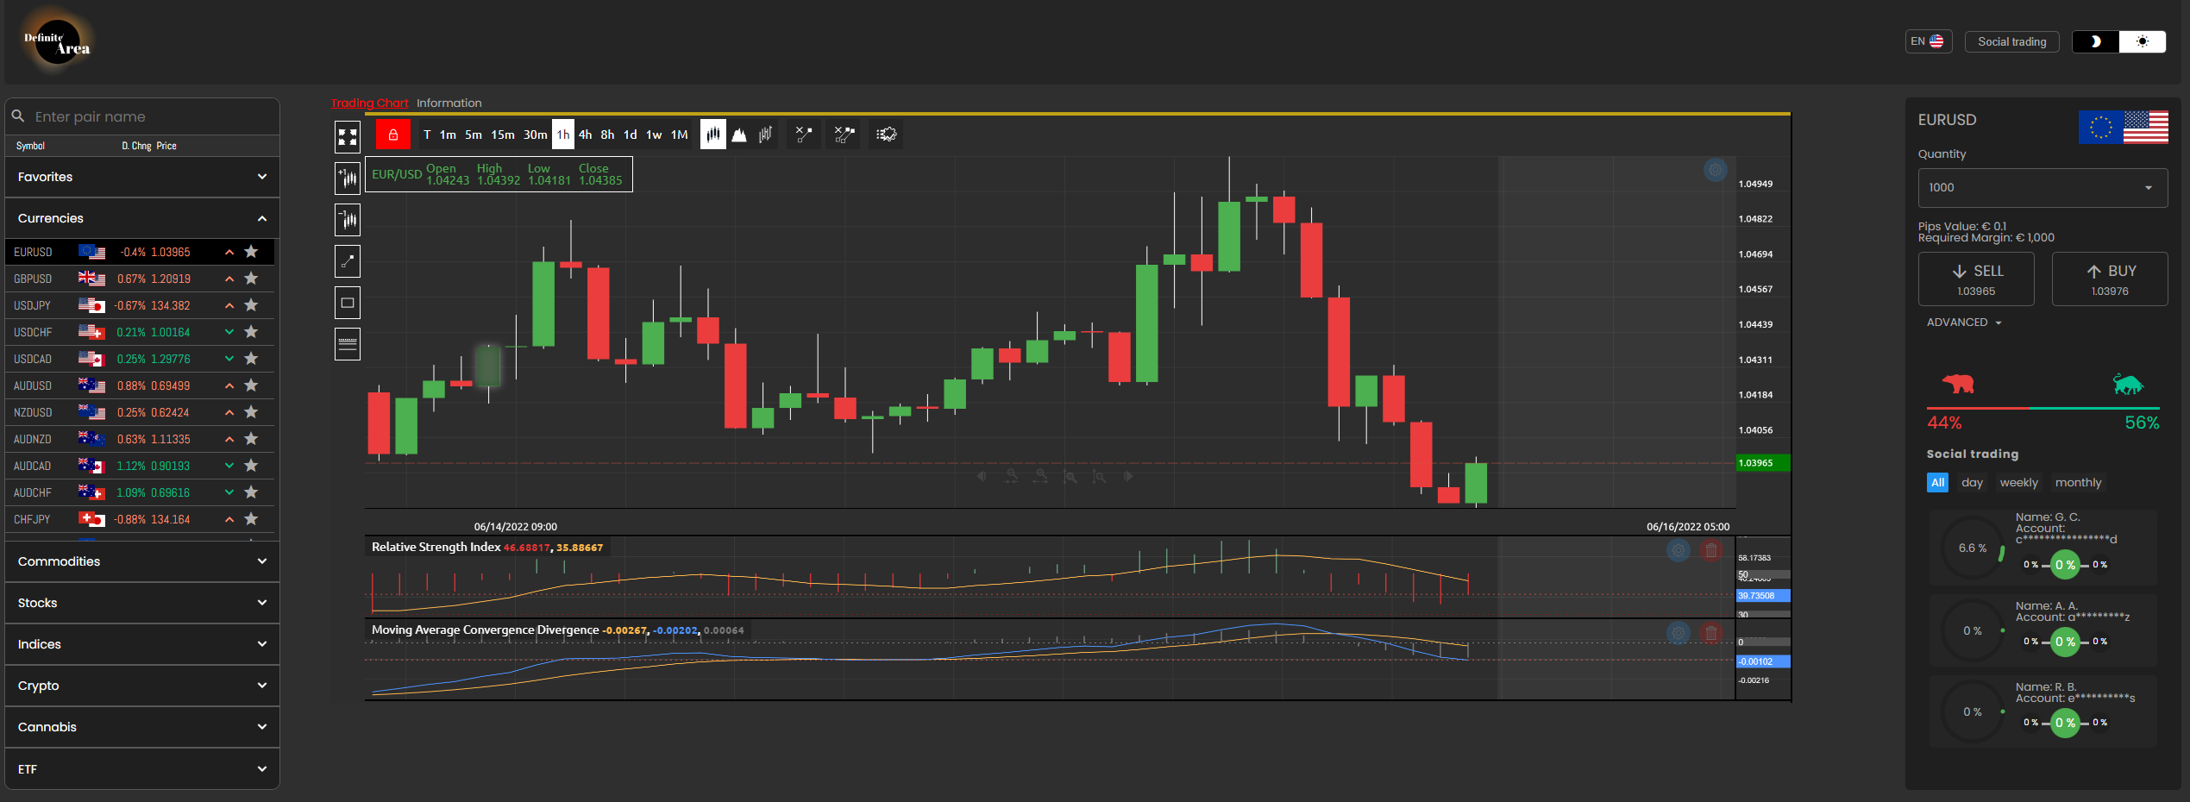Click the red chart lock icon

pyautogui.click(x=392, y=135)
